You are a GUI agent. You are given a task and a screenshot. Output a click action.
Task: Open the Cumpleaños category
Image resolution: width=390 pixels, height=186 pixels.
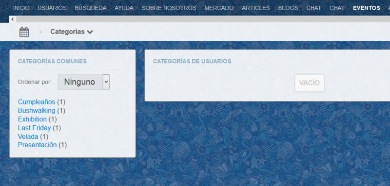(37, 102)
